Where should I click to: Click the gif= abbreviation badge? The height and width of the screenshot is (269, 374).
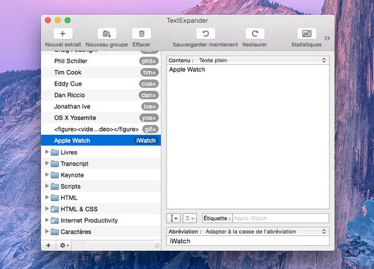point(150,129)
